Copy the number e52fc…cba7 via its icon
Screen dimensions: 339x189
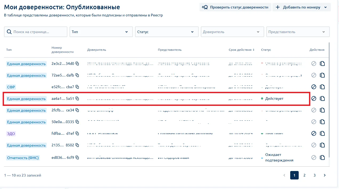coord(77,87)
